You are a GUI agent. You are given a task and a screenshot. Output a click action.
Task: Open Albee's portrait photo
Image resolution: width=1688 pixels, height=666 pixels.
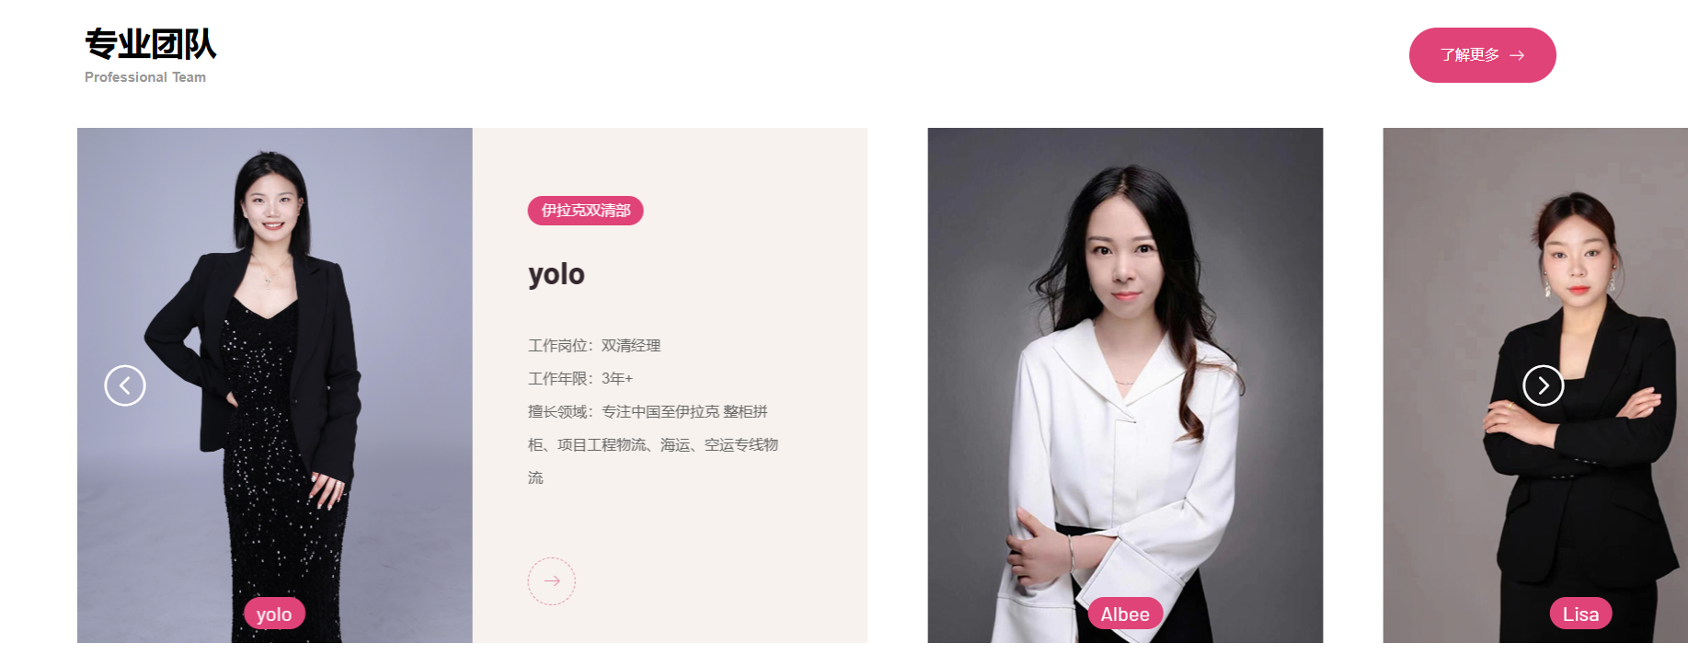[x=1125, y=385]
